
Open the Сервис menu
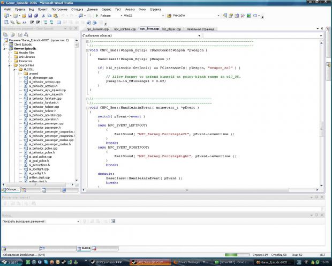coord(106,9)
